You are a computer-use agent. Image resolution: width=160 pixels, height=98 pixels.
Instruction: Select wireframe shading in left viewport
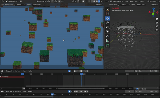click(x=92, y=1)
